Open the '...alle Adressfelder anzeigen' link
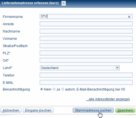This screenshot has width=136, height=118. coord(108,99)
